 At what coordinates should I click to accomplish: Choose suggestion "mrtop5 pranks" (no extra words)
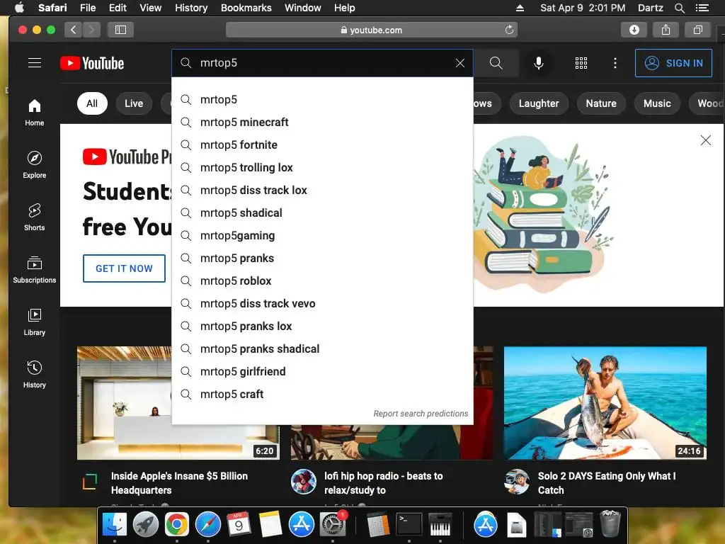322,258
